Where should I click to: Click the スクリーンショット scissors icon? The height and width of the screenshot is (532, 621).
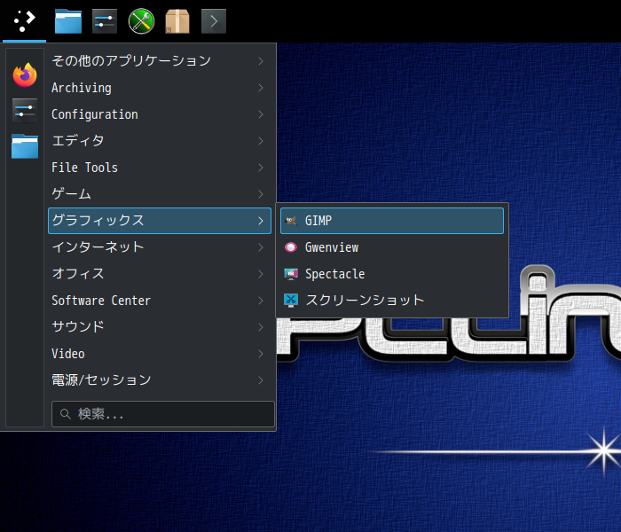[291, 301]
